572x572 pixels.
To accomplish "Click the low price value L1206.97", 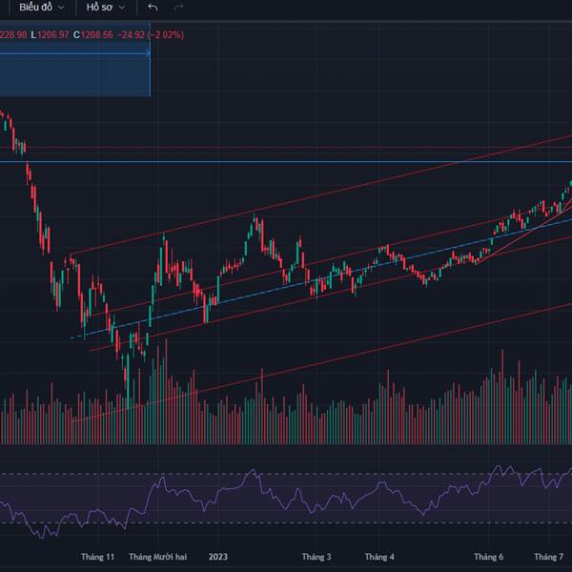I will pyautogui.click(x=50, y=34).
